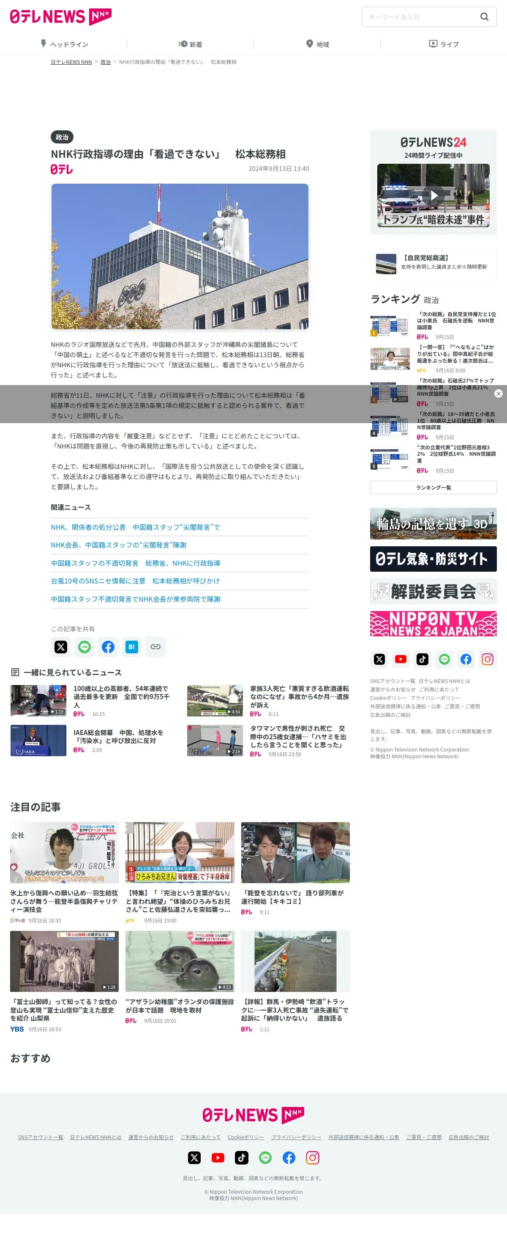Open the 解説委員会 banner
This screenshot has height=1250, width=507.
(433, 591)
